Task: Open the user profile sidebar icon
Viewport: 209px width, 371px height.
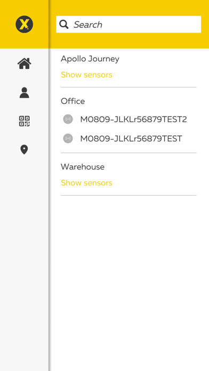Action: 24,93
